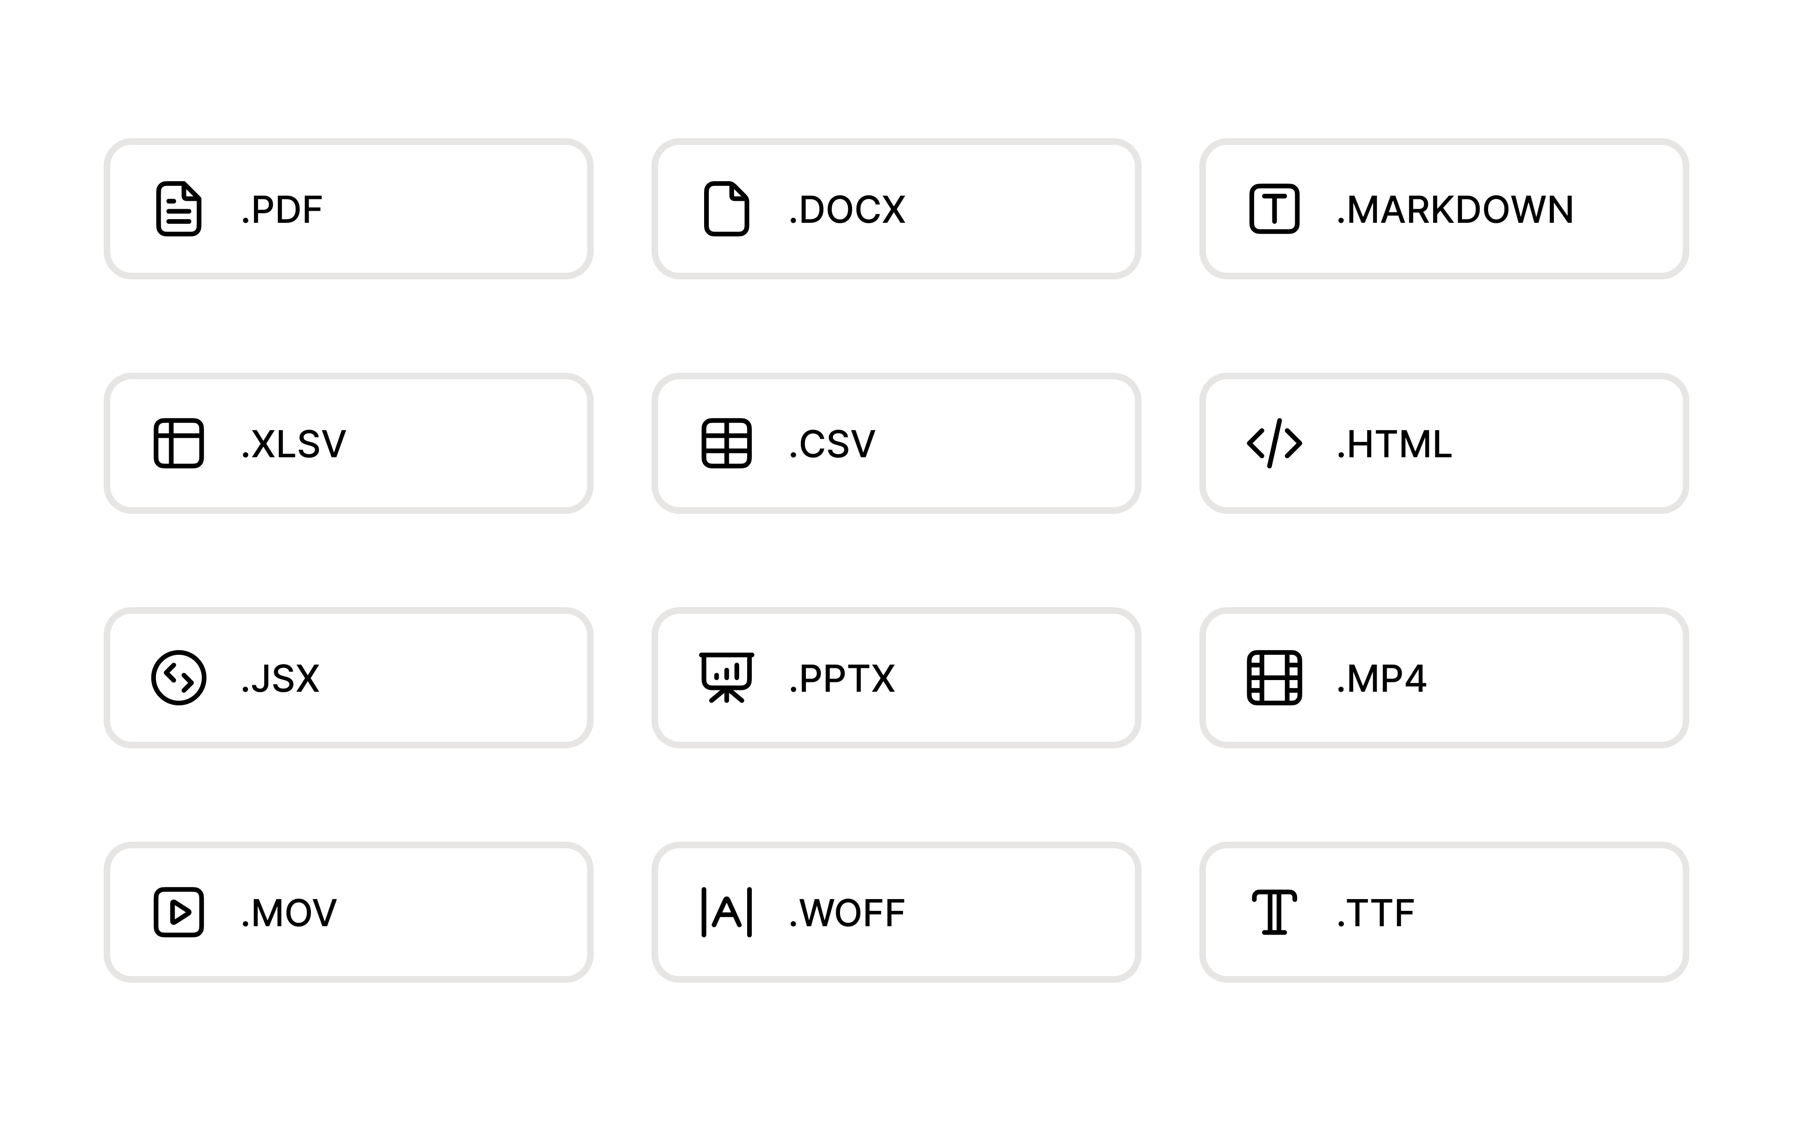Choose the .PPTX text label

point(842,678)
